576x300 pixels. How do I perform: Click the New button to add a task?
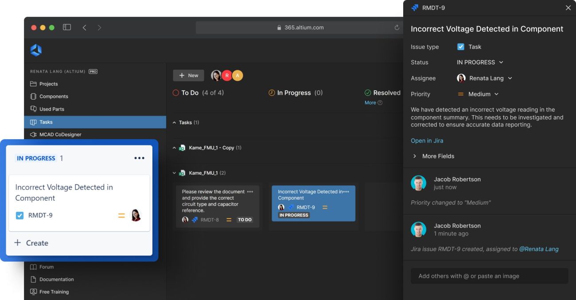(x=188, y=75)
